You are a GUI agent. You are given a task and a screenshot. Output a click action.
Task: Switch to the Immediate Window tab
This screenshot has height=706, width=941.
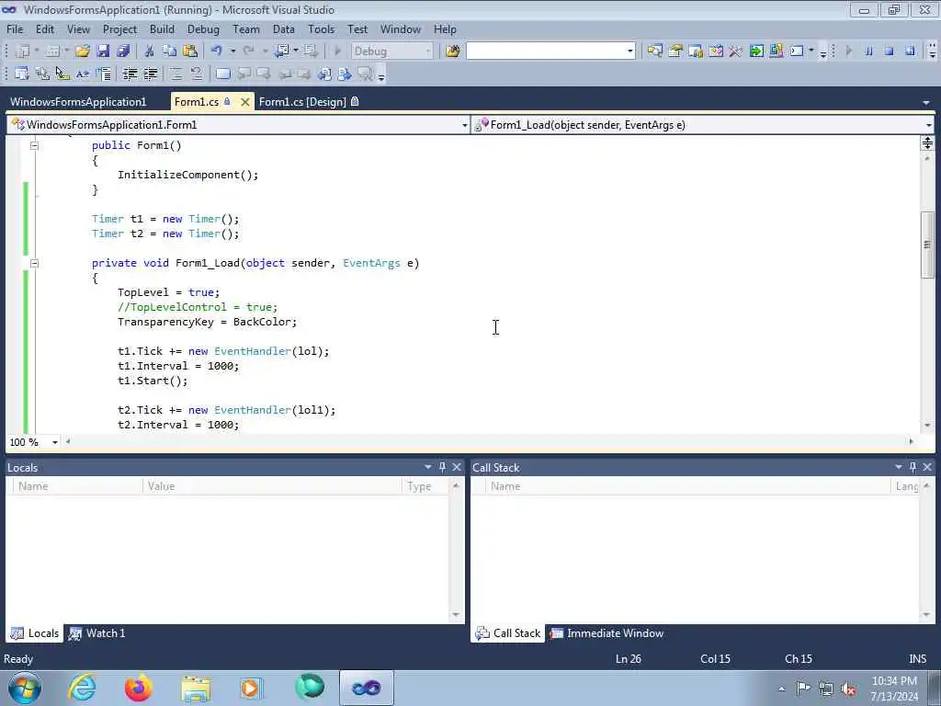coord(607,632)
